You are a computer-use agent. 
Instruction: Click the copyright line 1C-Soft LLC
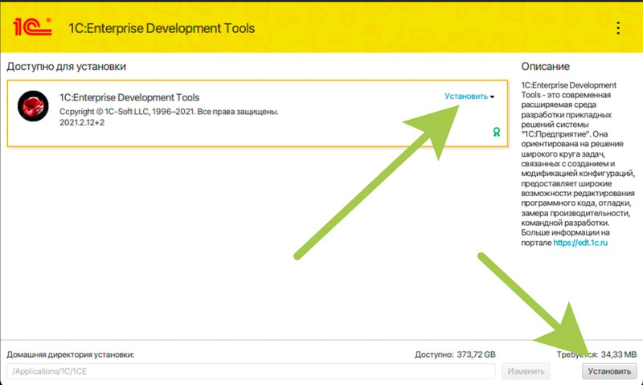[x=169, y=112]
